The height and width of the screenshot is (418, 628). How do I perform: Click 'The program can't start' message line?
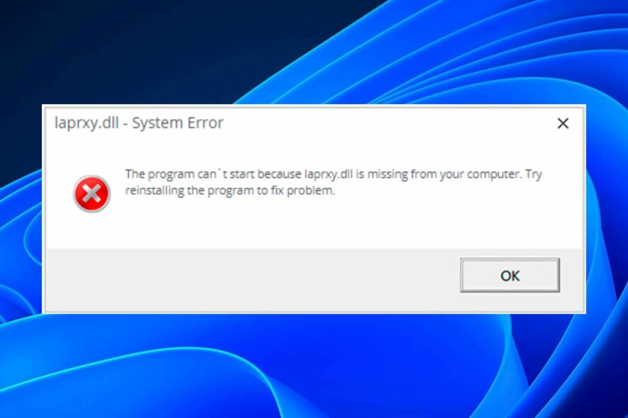[x=333, y=174]
